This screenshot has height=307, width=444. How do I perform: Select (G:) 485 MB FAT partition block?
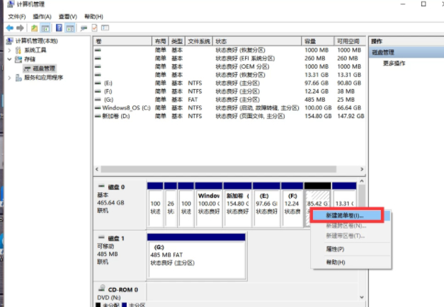196,256
